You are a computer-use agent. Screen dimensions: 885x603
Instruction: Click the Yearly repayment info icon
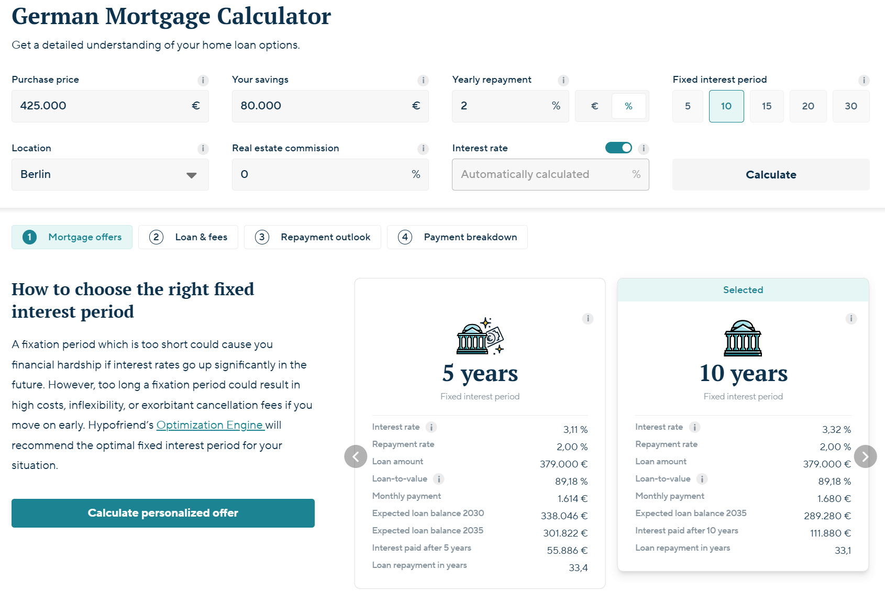pos(563,80)
